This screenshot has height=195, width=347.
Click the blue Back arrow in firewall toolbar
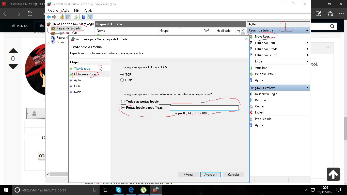(x=49, y=17)
